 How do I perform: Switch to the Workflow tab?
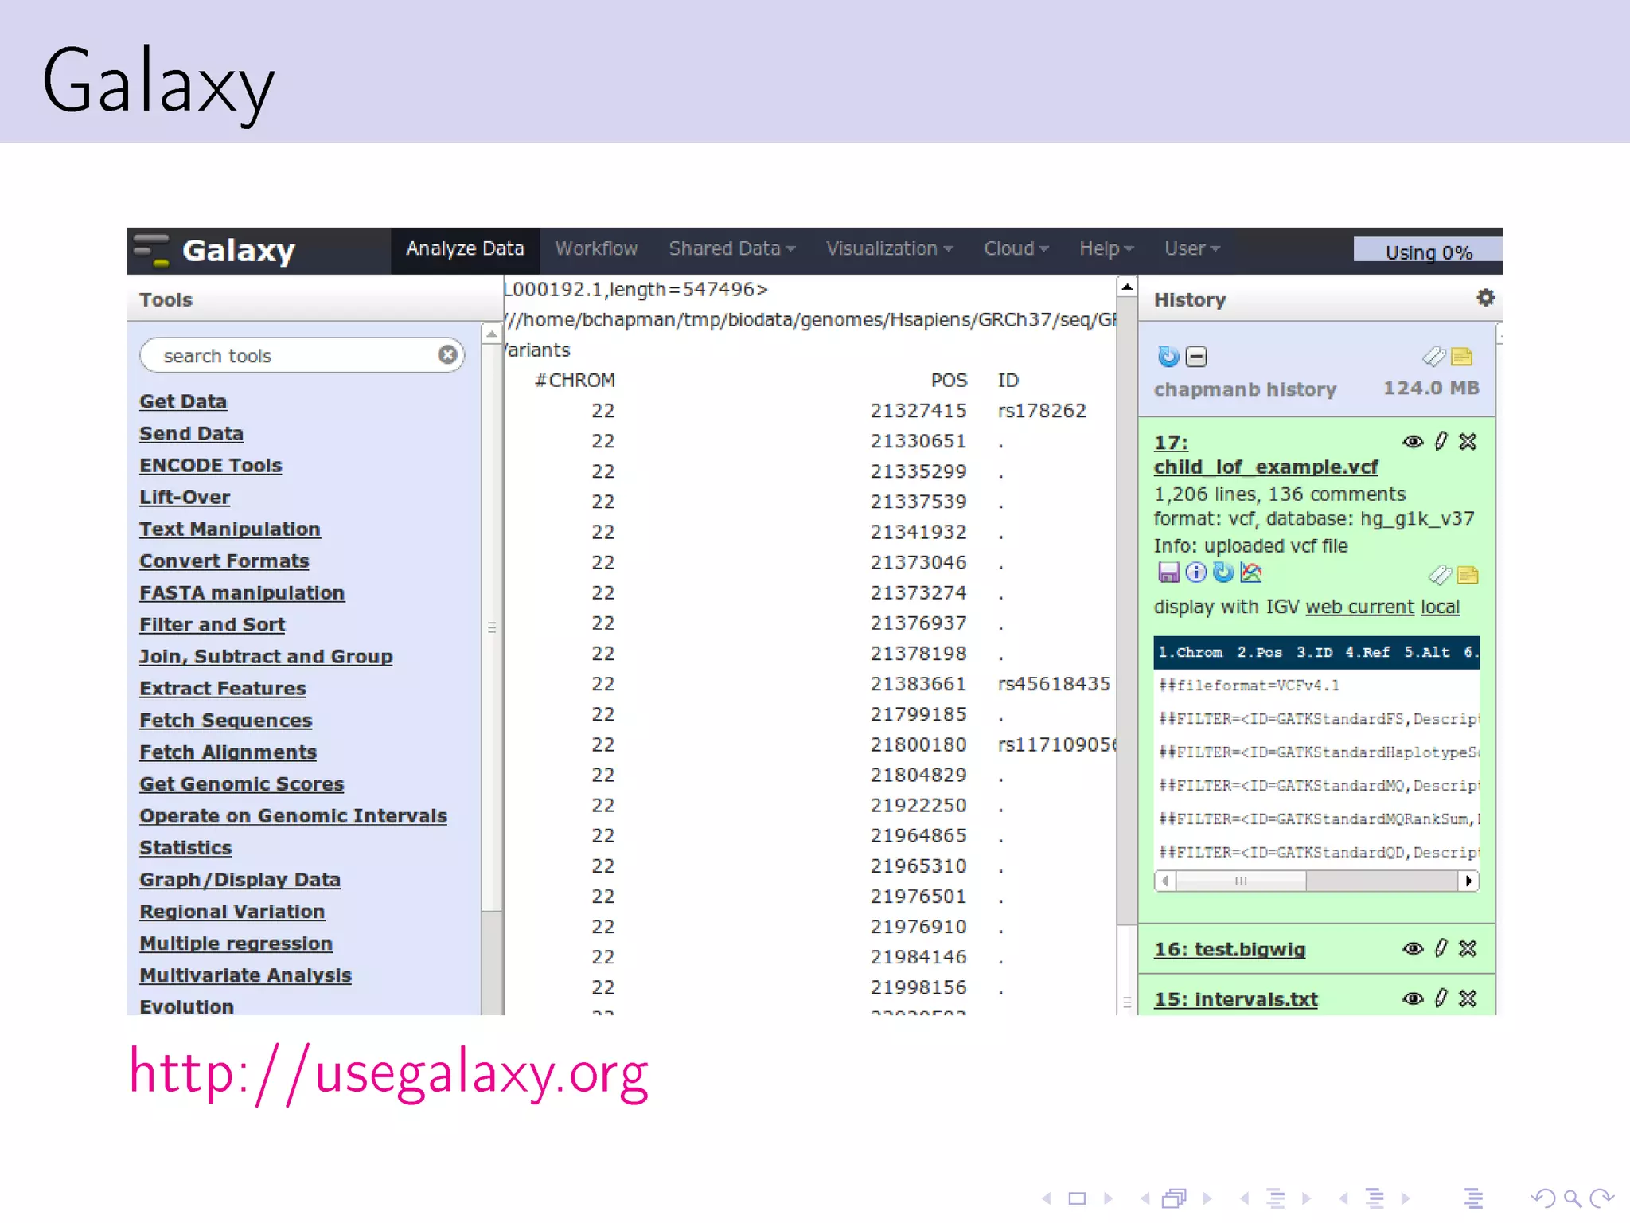click(x=596, y=248)
